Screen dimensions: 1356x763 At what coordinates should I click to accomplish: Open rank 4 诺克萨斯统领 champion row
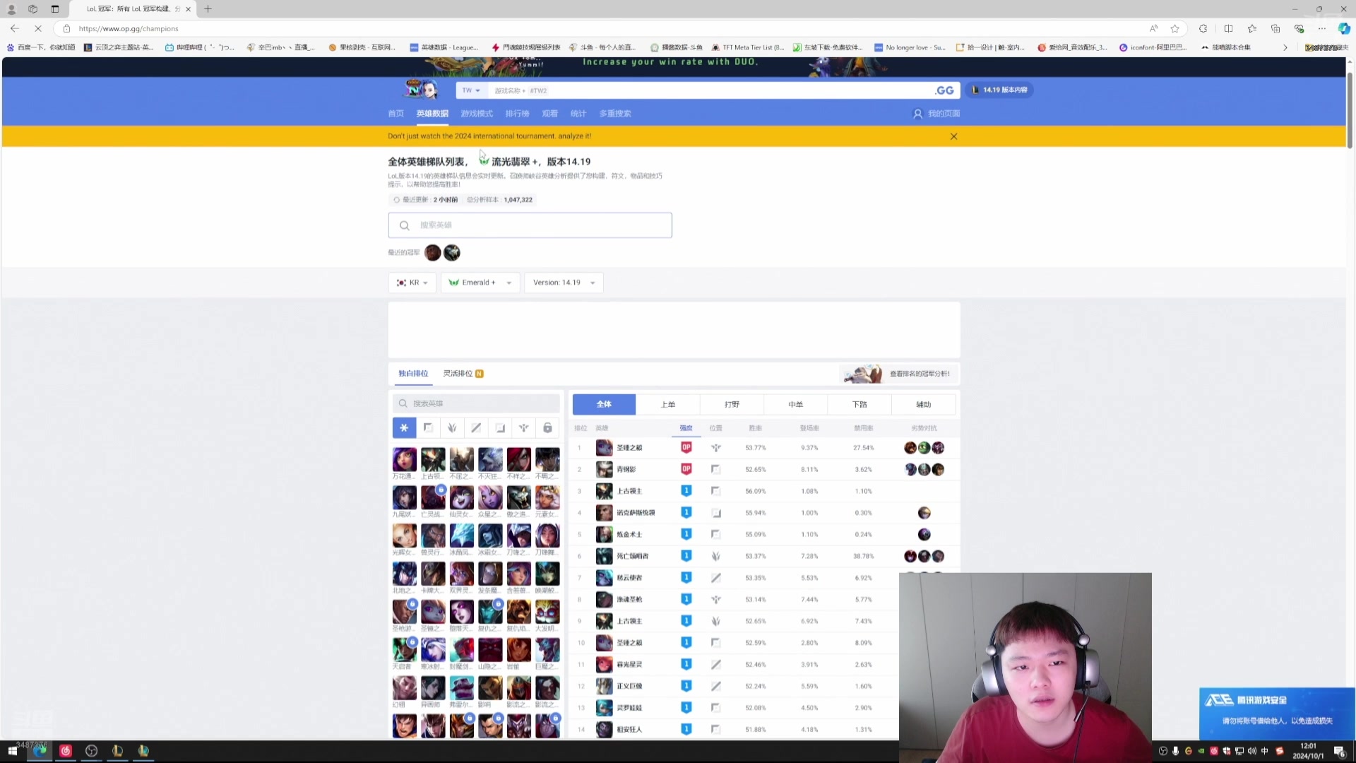click(x=766, y=513)
